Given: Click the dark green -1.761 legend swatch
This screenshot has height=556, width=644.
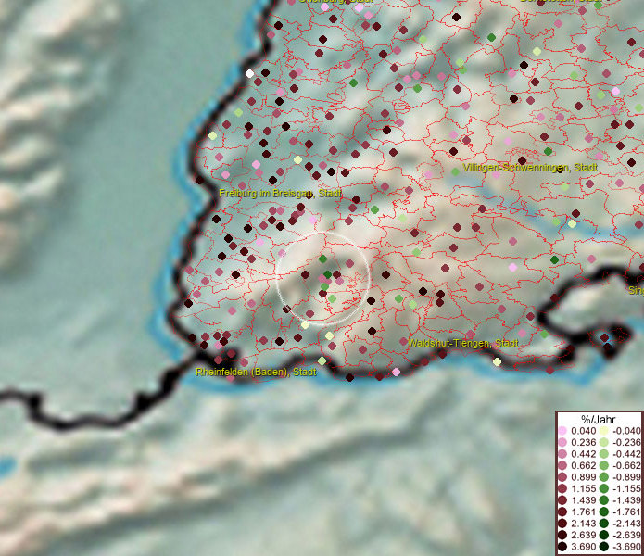Looking at the screenshot, I should click(x=604, y=512).
